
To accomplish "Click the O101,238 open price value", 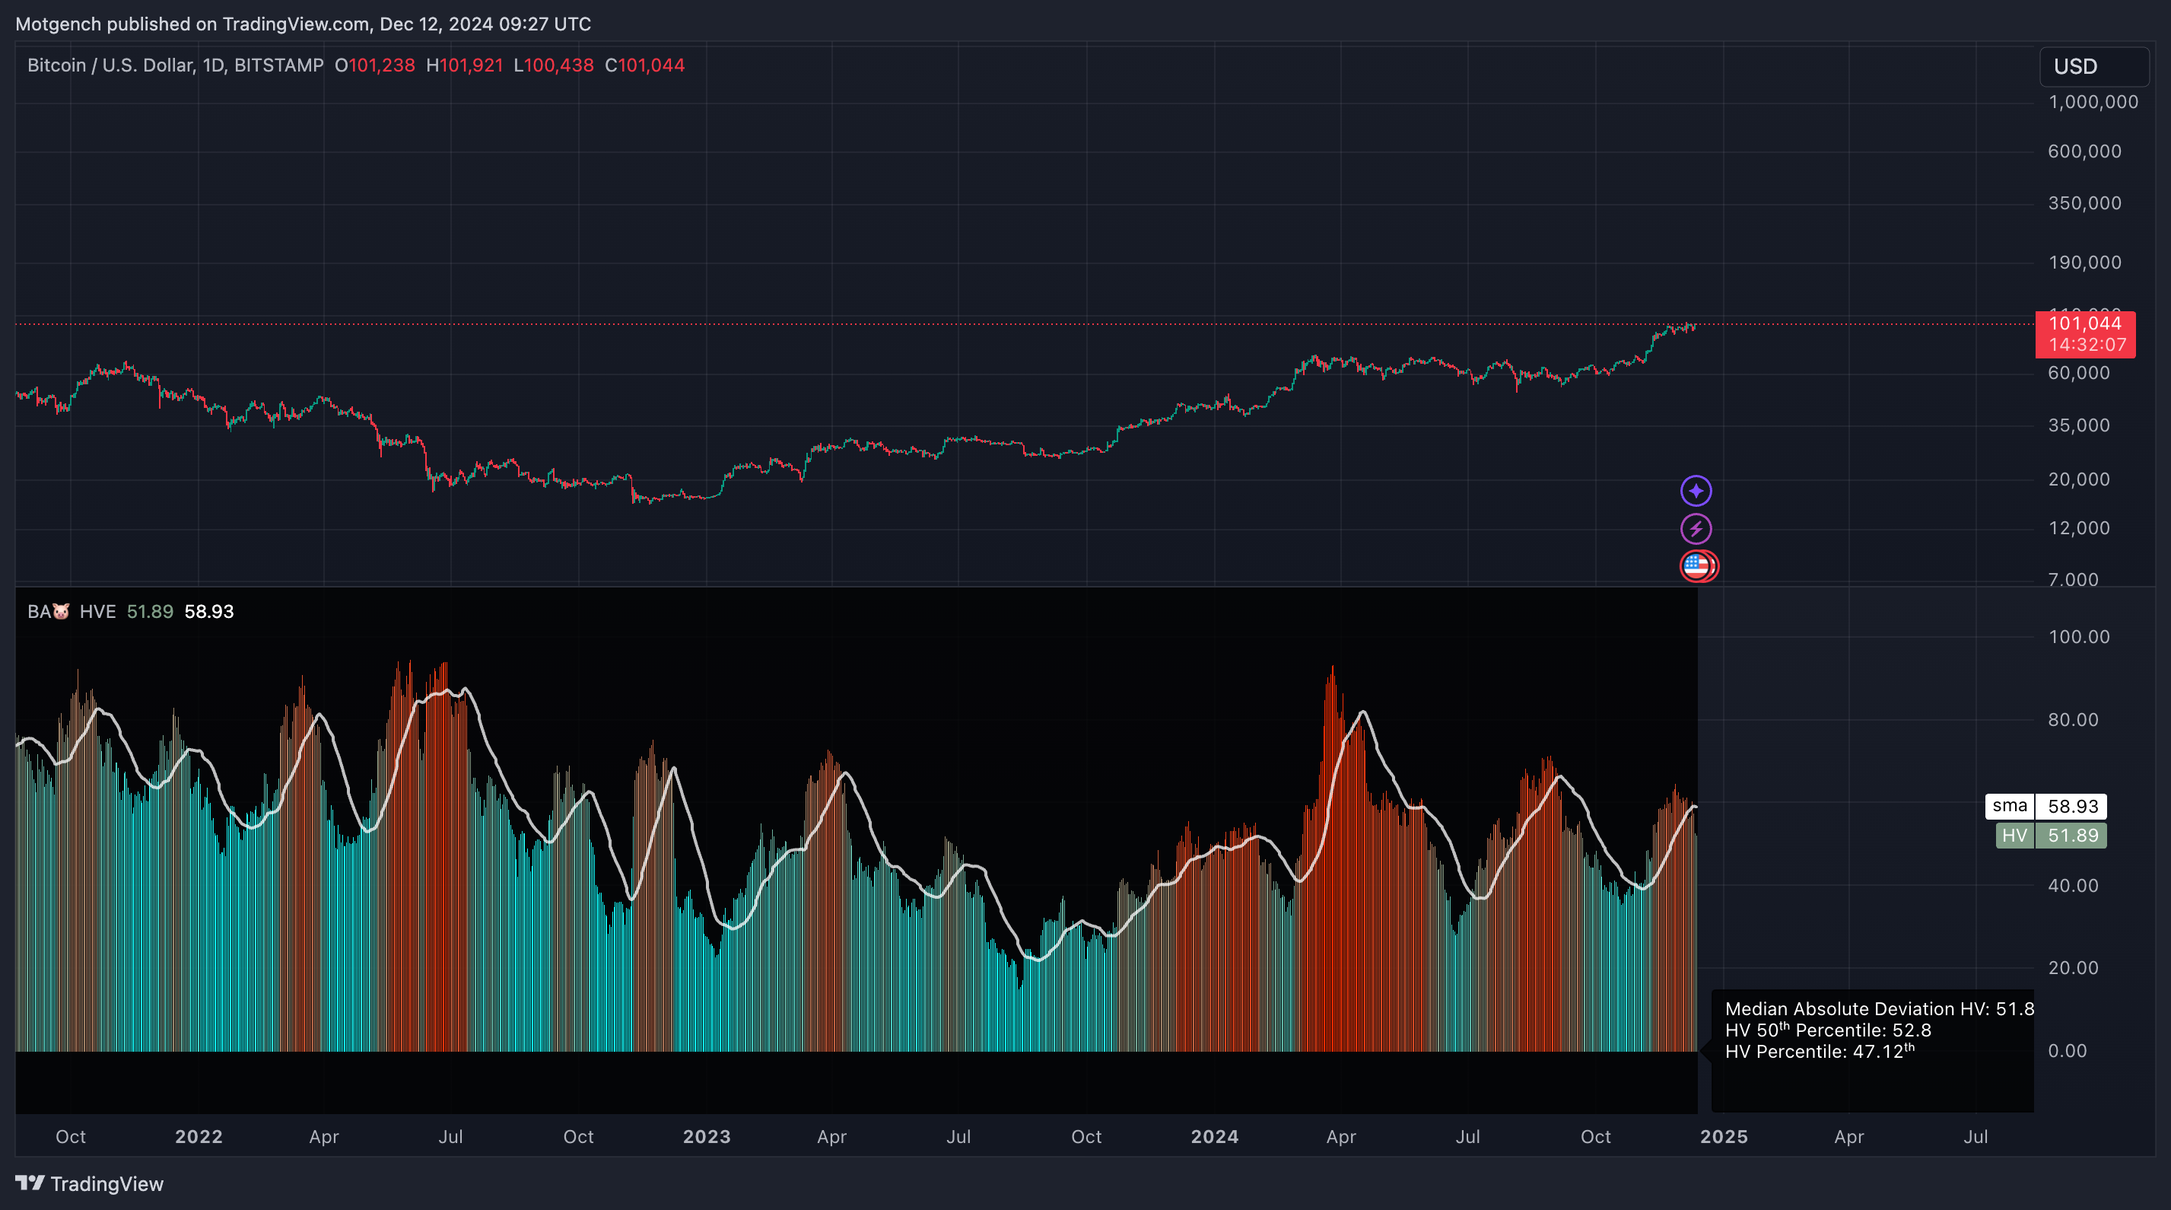I will [x=375, y=65].
